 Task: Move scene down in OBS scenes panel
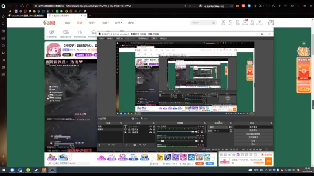(113, 145)
